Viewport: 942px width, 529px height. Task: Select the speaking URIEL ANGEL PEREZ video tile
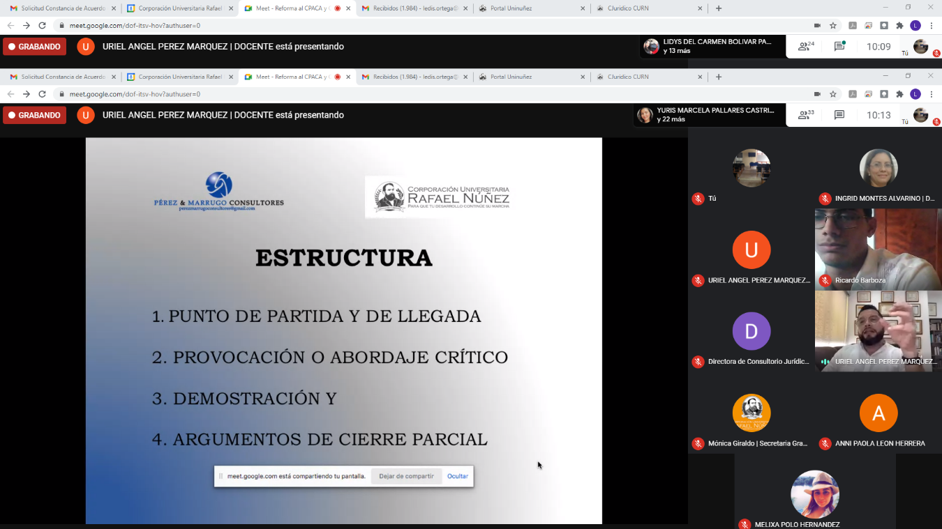click(x=878, y=330)
